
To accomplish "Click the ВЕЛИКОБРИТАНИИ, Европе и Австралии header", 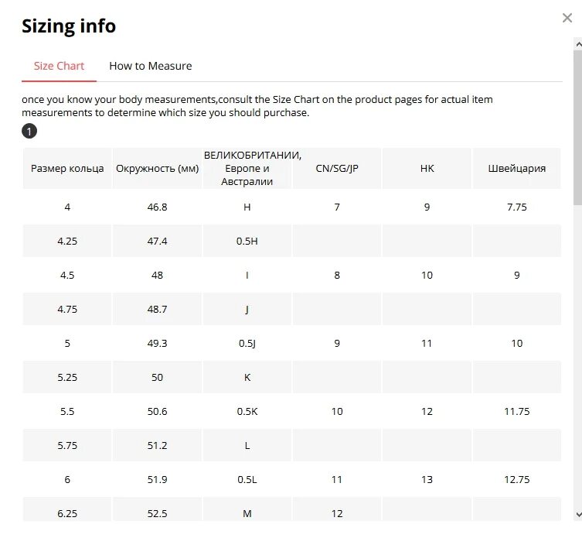I will [x=247, y=168].
